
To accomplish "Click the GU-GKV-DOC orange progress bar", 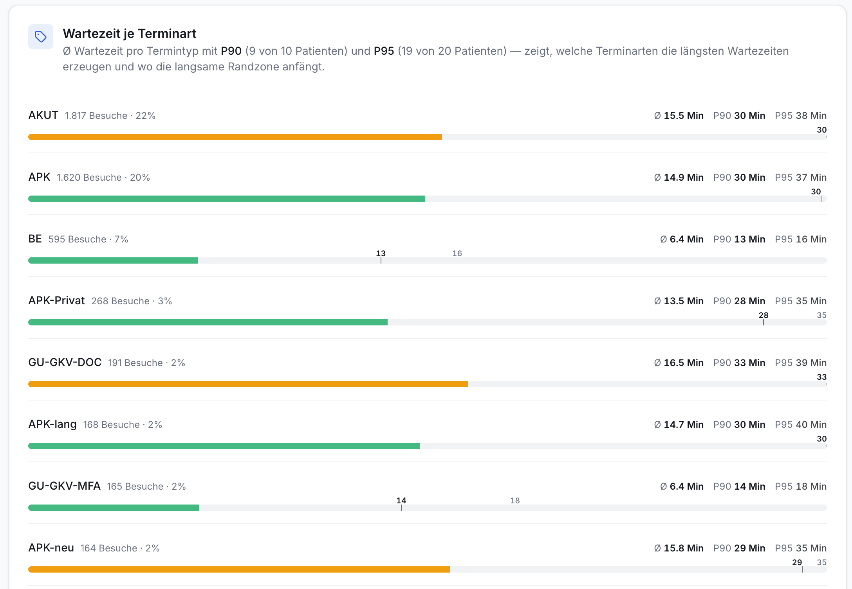I will tap(248, 384).
